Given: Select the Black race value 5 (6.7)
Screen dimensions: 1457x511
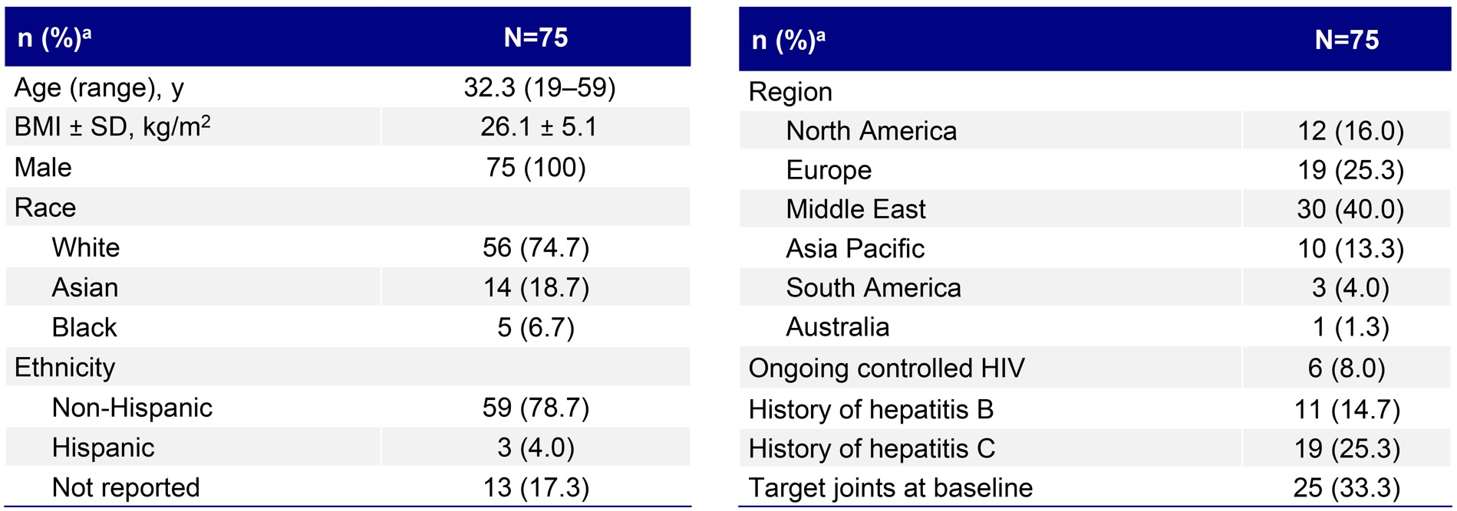Looking at the screenshot, I should tap(536, 328).
